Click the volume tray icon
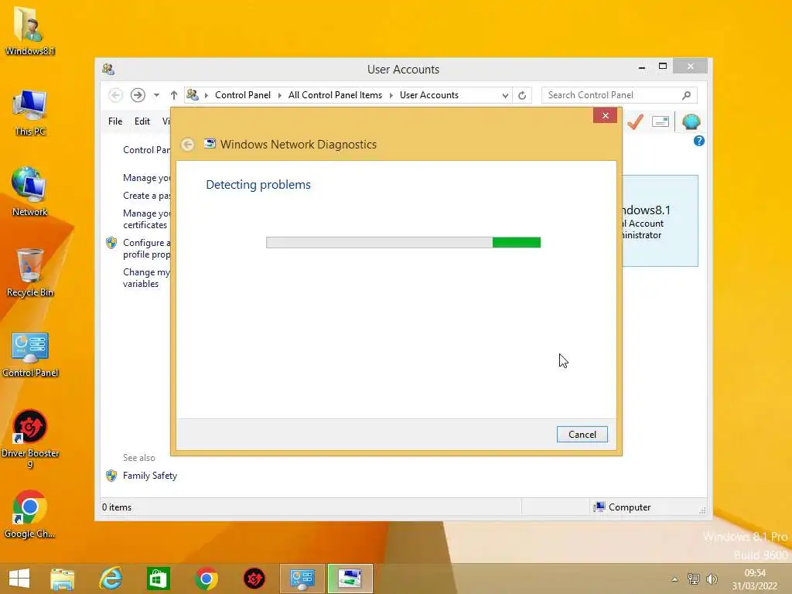This screenshot has width=792, height=594. pyautogui.click(x=712, y=579)
